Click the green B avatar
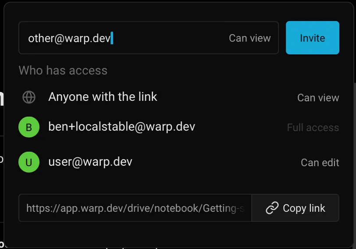This screenshot has width=356, height=249. pos(29,127)
